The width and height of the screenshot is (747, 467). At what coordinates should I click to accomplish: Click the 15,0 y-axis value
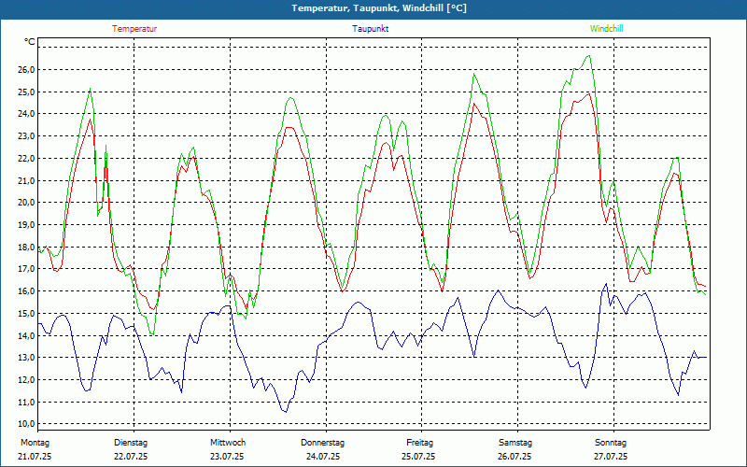coord(27,313)
